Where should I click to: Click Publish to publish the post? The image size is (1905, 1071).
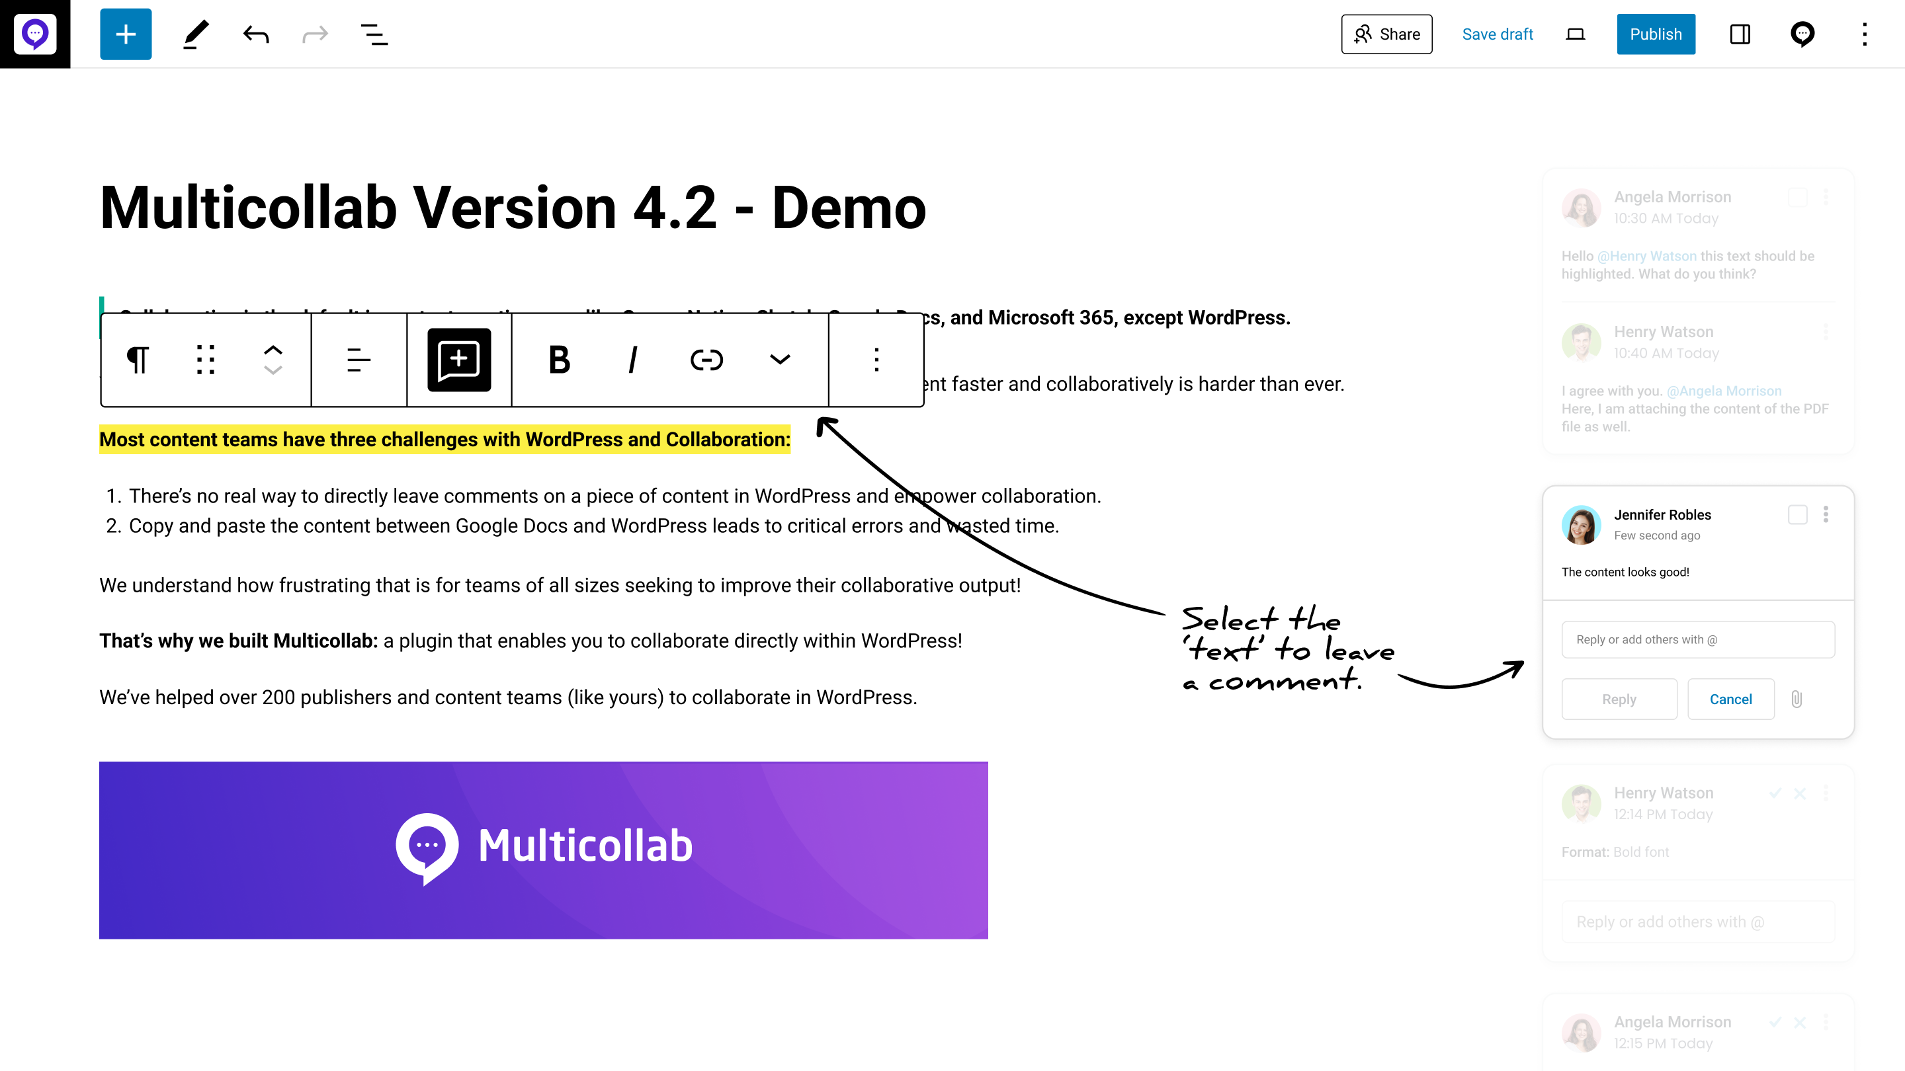(1656, 34)
